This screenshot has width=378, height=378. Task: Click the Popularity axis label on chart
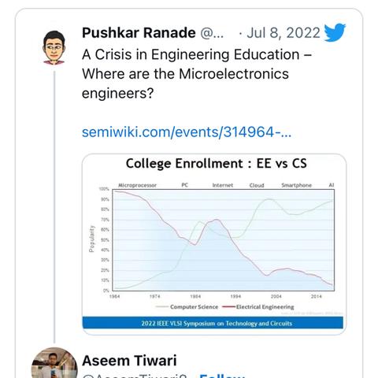[91, 239]
